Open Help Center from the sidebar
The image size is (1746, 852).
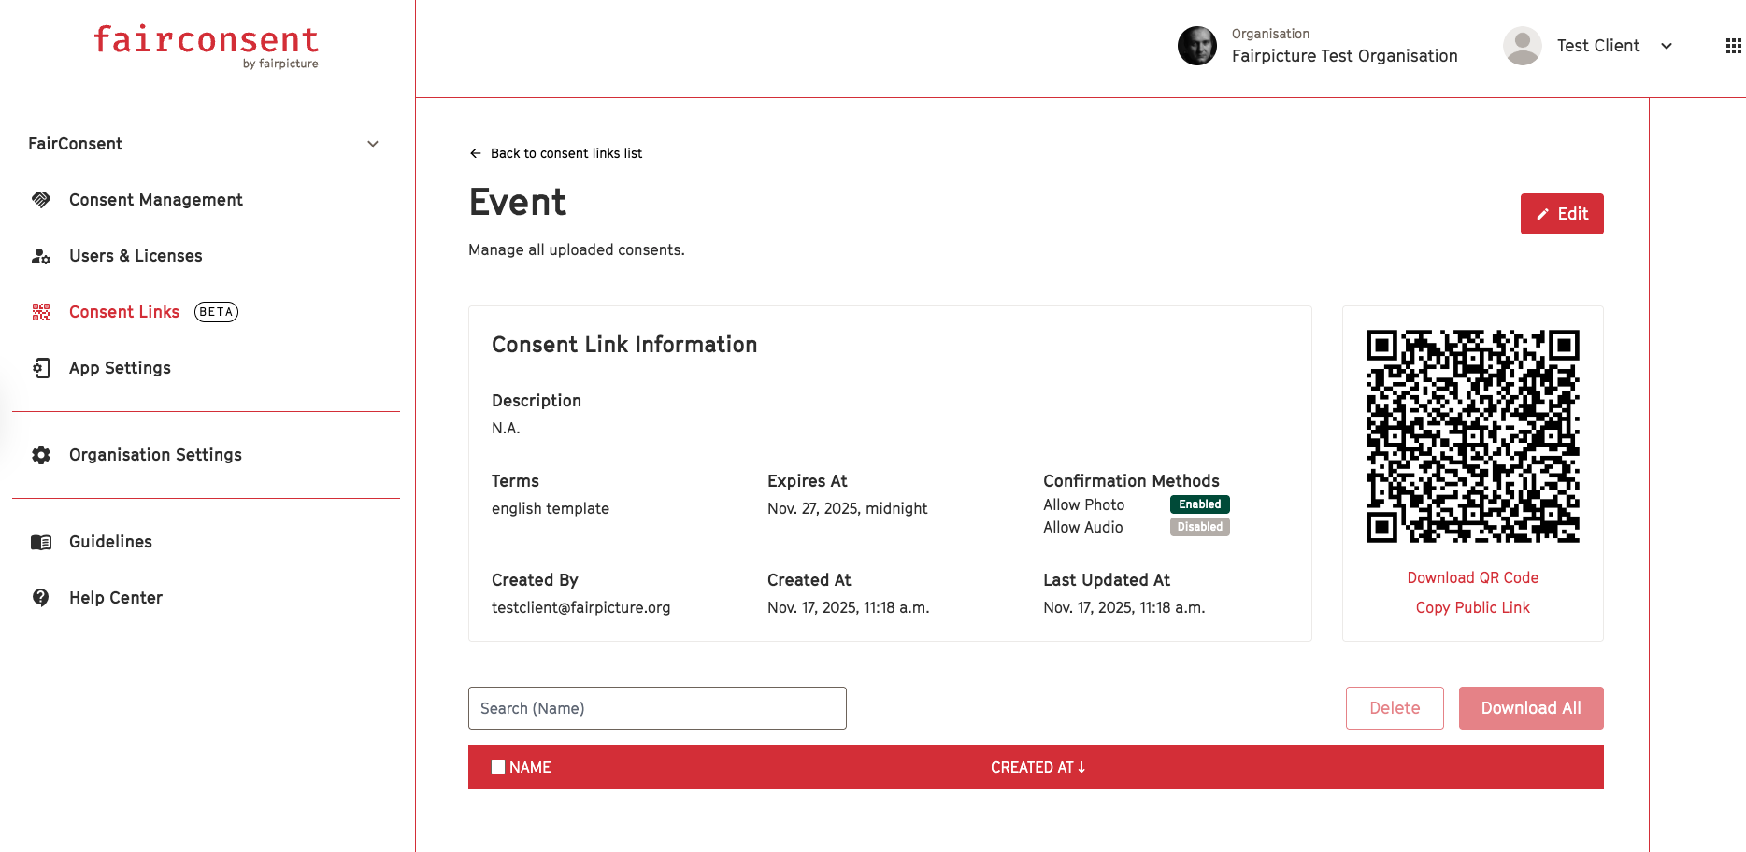pos(116,598)
